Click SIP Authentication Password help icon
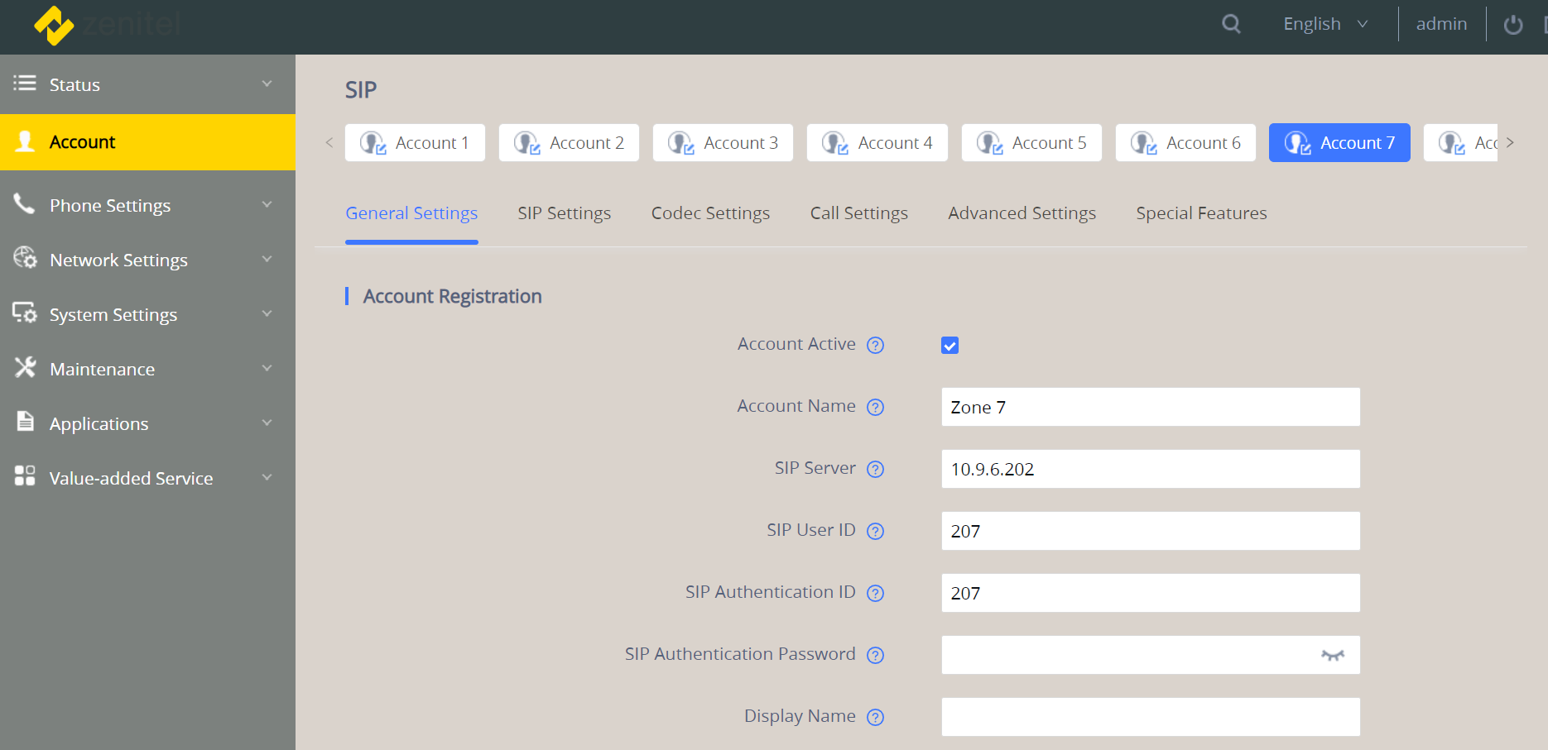 (x=875, y=656)
